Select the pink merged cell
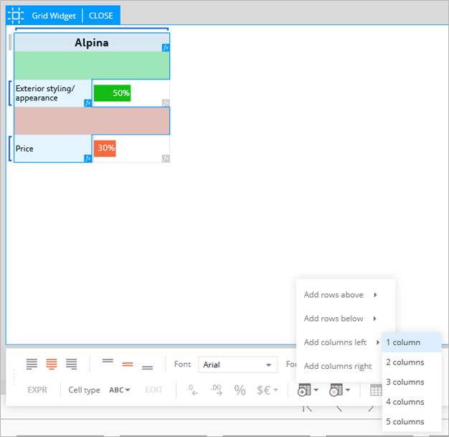 coord(92,121)
